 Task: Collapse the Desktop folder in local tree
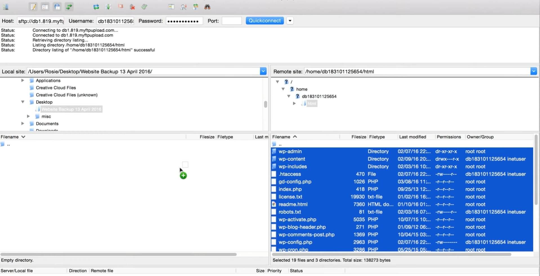[23, 102]
